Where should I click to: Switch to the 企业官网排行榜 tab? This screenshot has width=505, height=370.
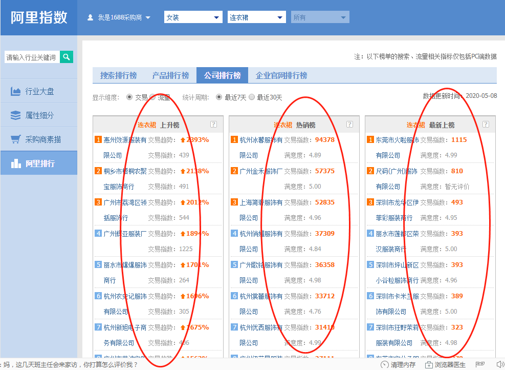281,75
